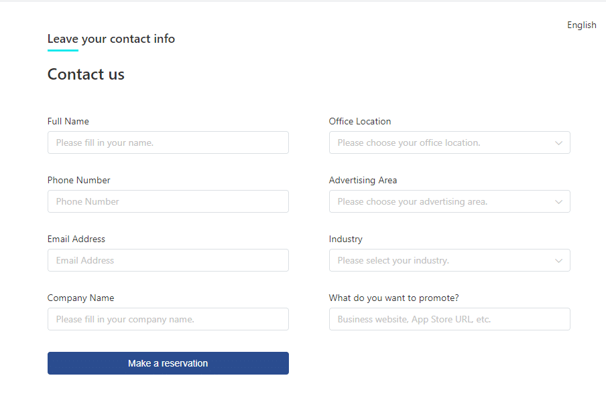The width and height of the screenshot is (606, 400).
Task: Select the Email Address text box
Action: coord(168,260)
